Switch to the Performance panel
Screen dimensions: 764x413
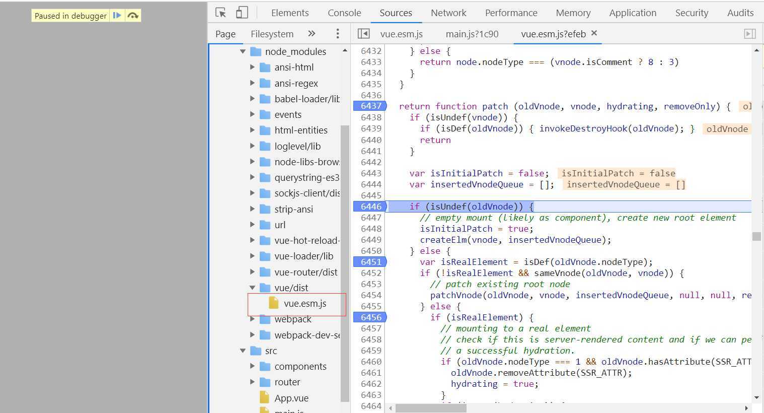(511, 13)
